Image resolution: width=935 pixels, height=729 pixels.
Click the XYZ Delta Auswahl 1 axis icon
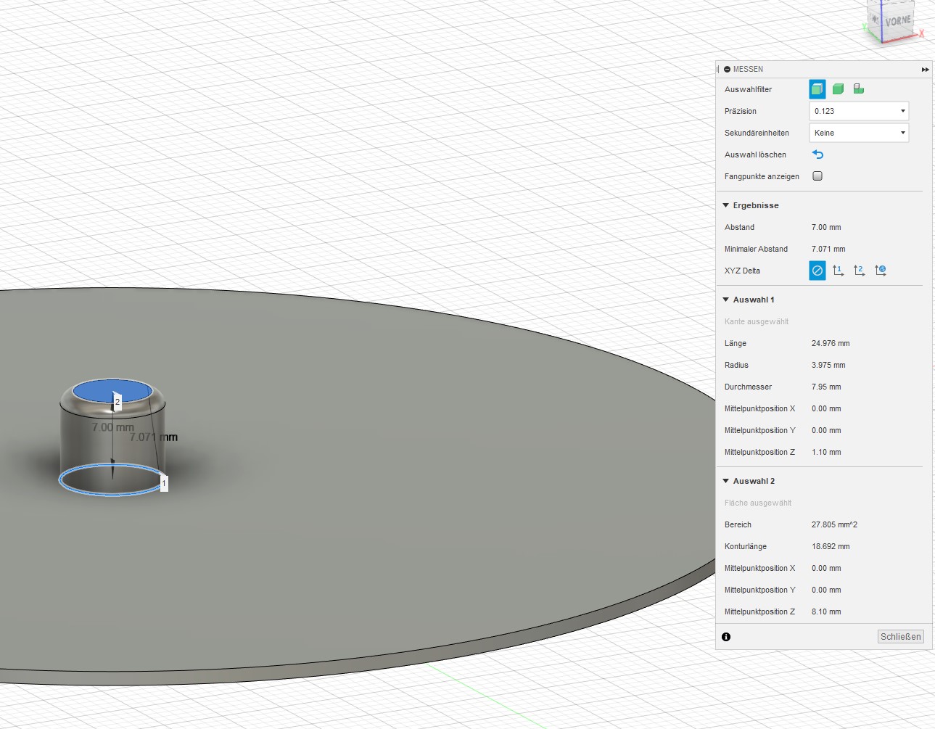coord(838,270)
